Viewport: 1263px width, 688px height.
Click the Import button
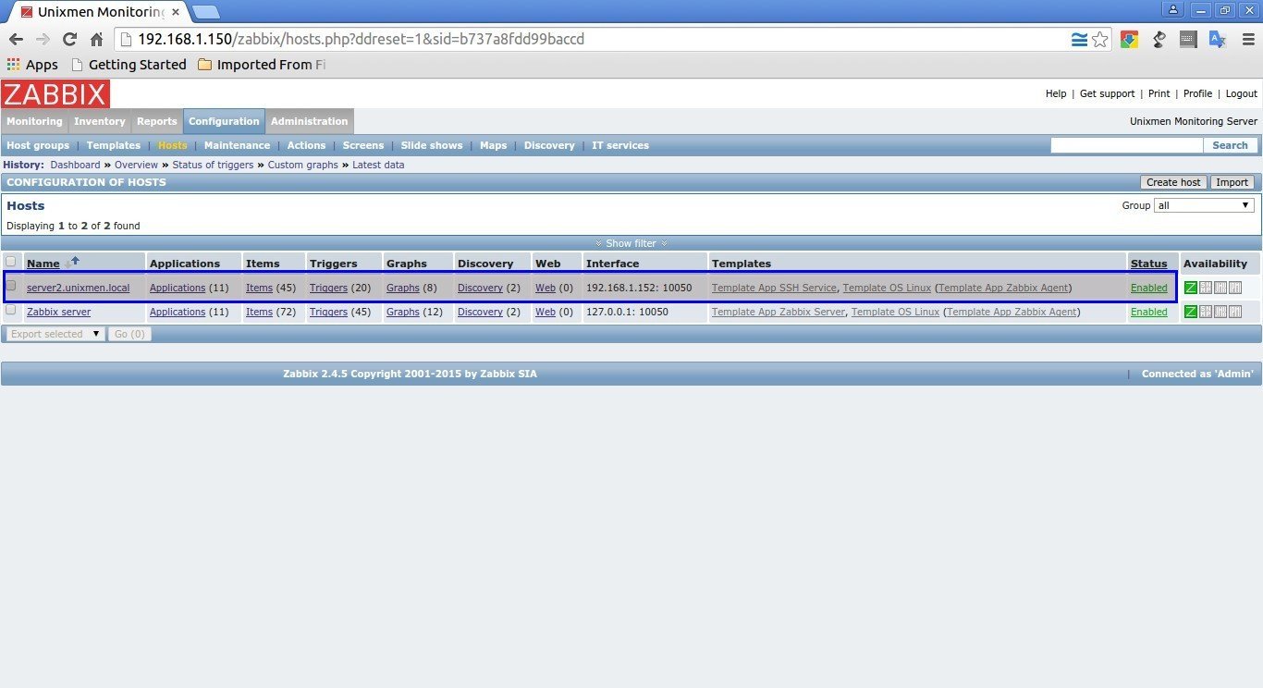pyautogui.click(x=1232, y=182)
